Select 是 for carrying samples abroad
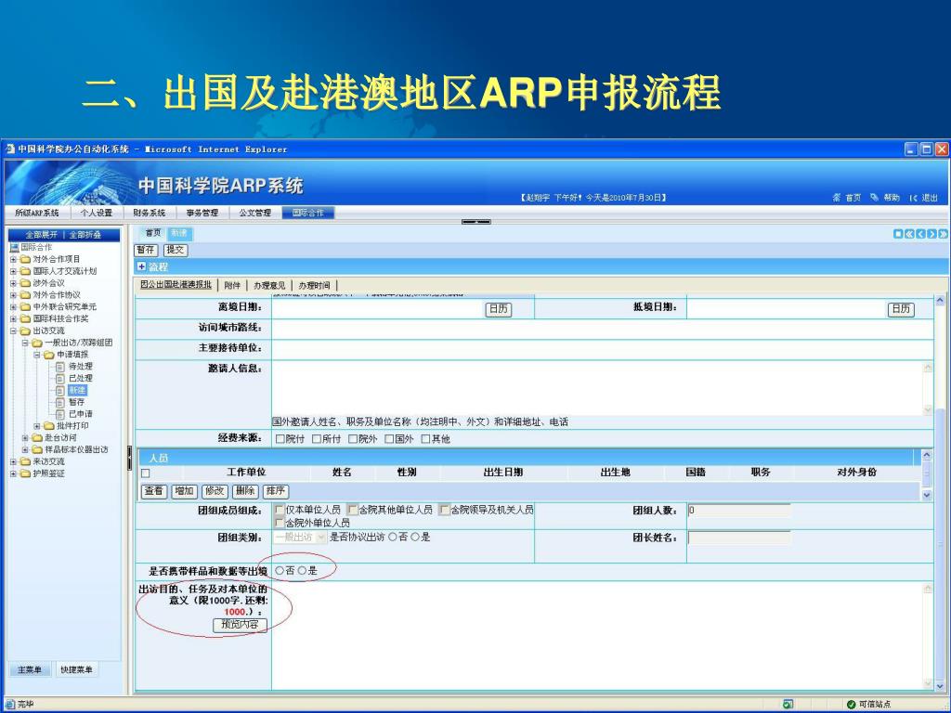The width and height of the screenshot is (951, 713). pyautogui.click(x=302, y=571)
